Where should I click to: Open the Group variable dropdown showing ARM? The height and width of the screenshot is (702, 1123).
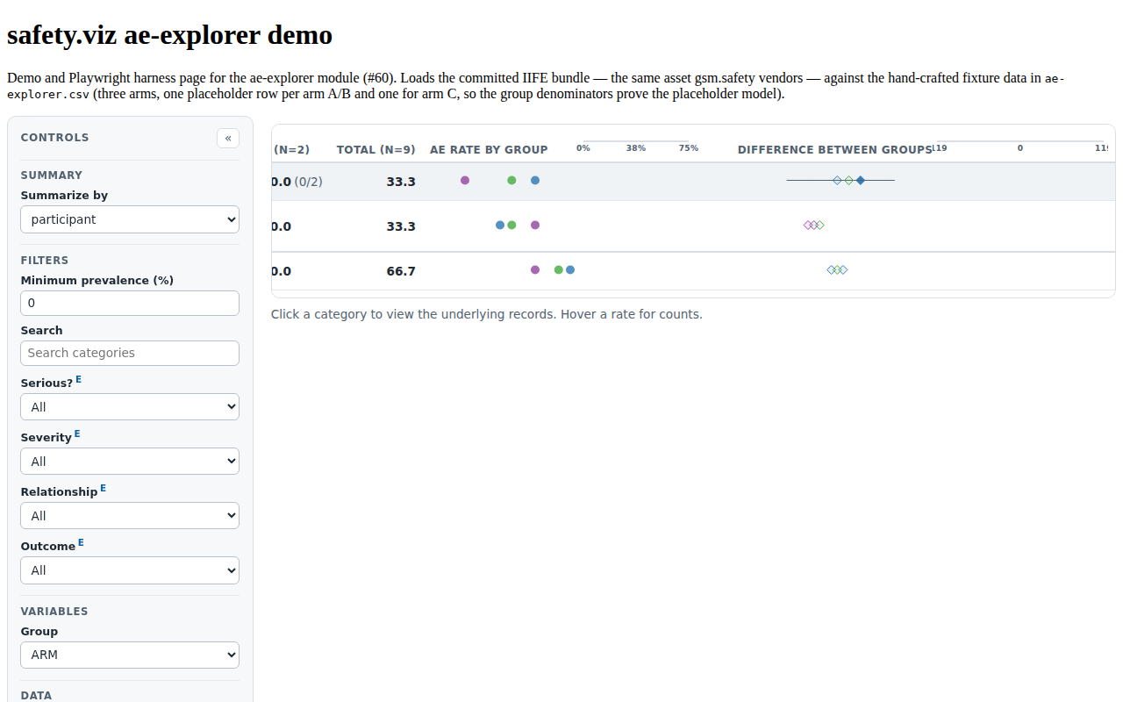130,655
